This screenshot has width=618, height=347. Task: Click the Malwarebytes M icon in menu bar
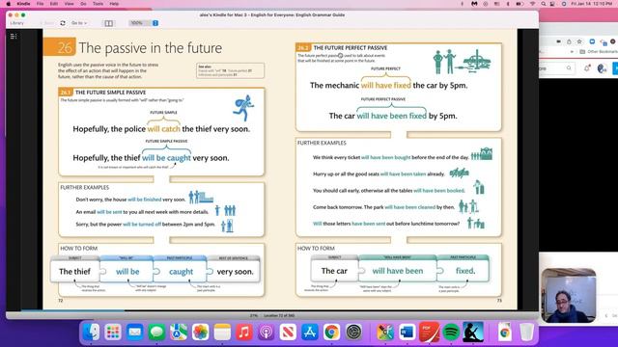(474, 4)
